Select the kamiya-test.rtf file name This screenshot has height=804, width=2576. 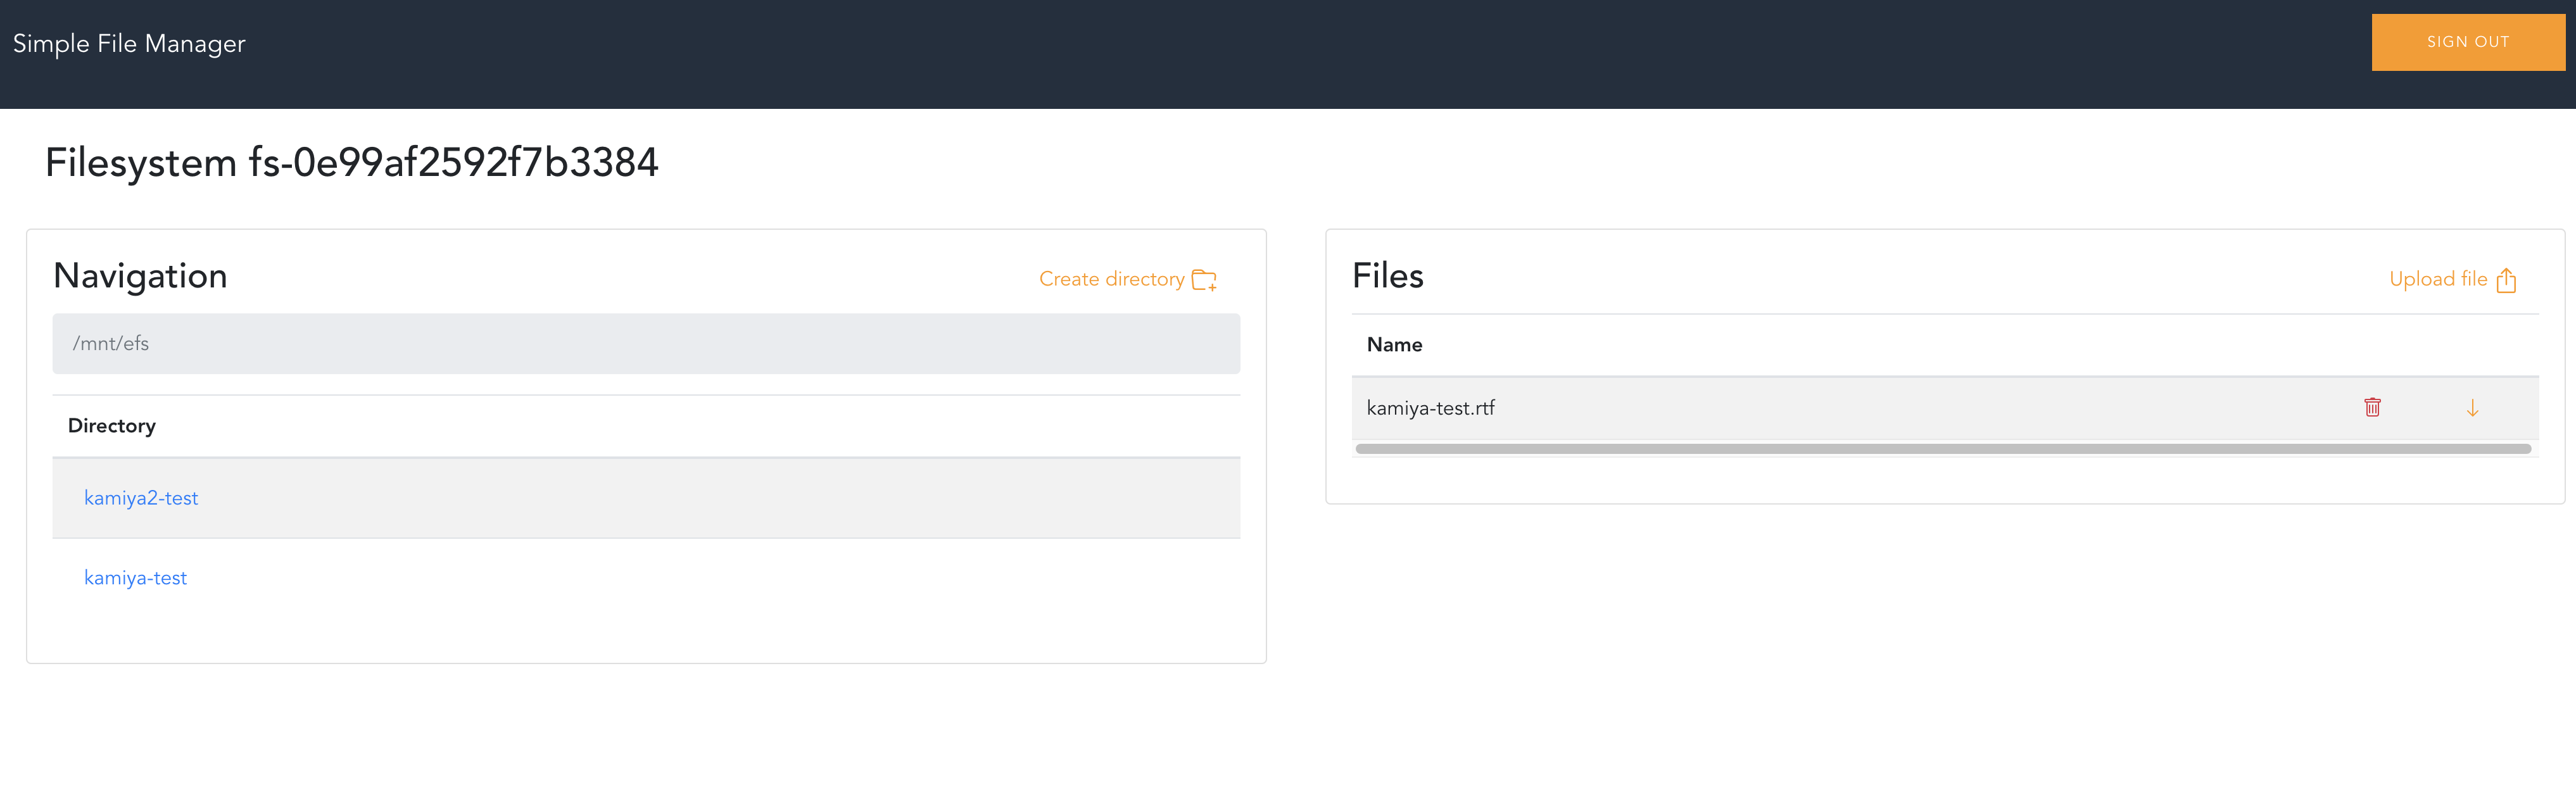1431,407
